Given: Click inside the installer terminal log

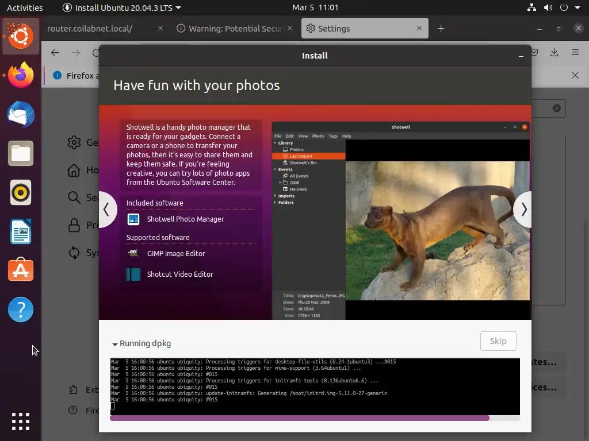Looking at the screenshot, I should point(315,386).
